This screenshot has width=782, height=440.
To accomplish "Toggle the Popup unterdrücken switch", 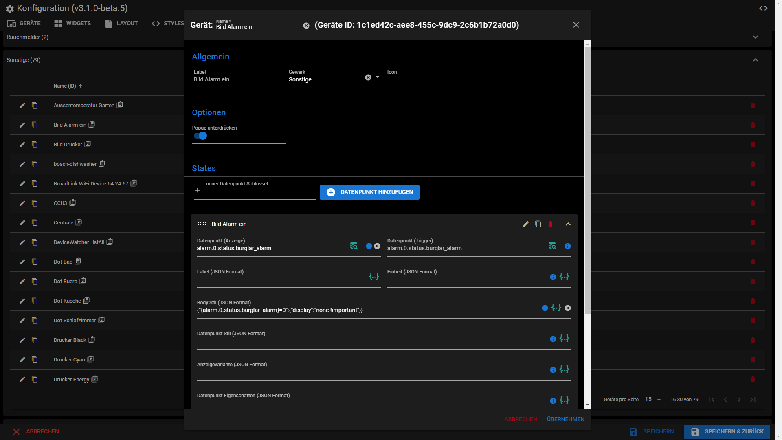I will tap(200, 136).
